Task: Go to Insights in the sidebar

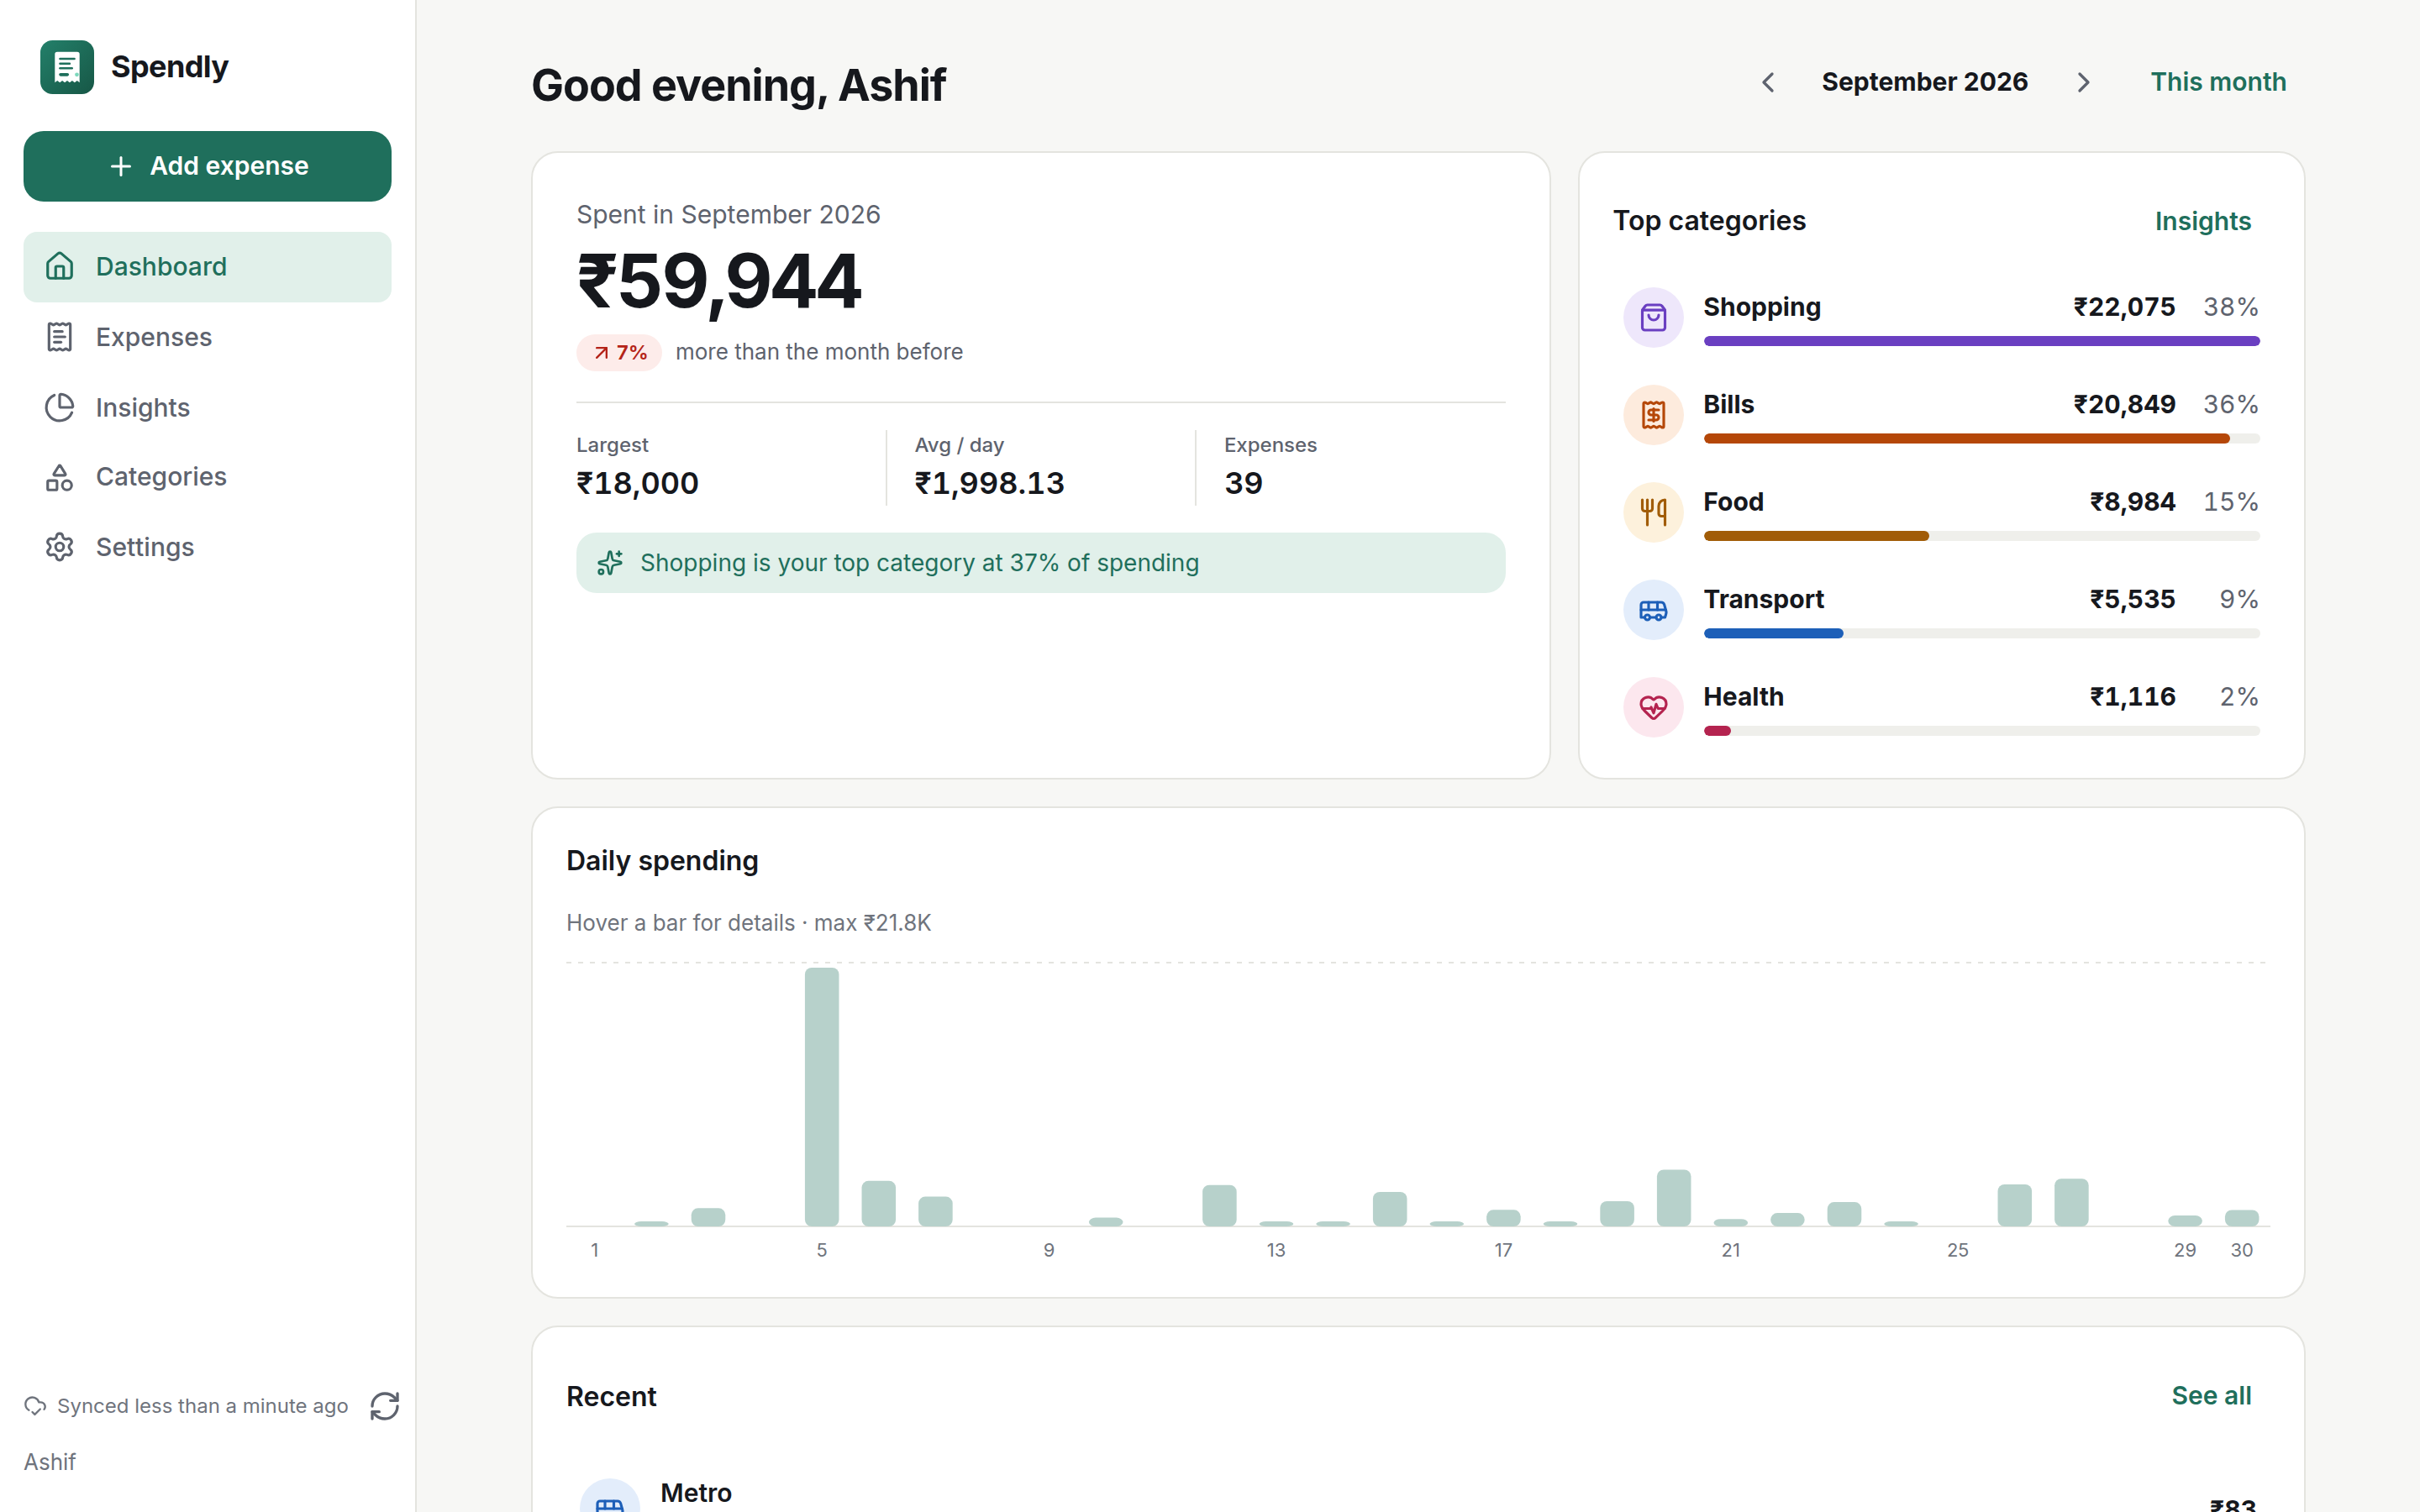Action: point(207,407)
